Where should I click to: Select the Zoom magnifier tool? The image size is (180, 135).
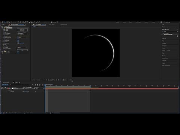click(x=9, y=22)
